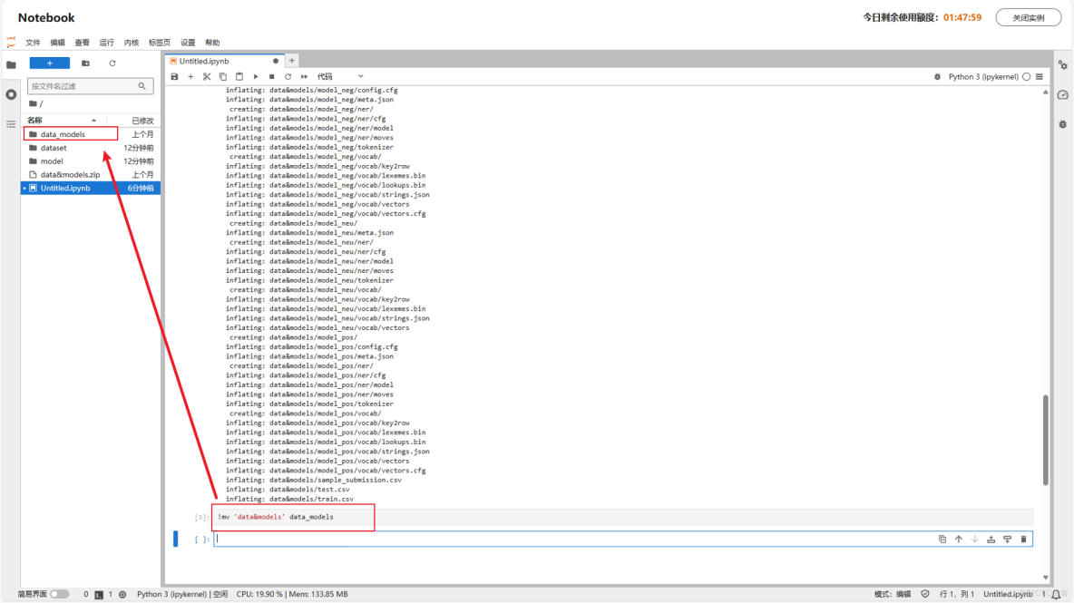Open the 内核 menu
The height and width of the screenshot is (603, 1074).
tap(132, 43)
